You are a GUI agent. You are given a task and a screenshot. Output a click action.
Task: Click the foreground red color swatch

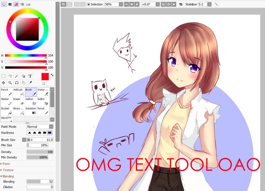coord(45,77)
